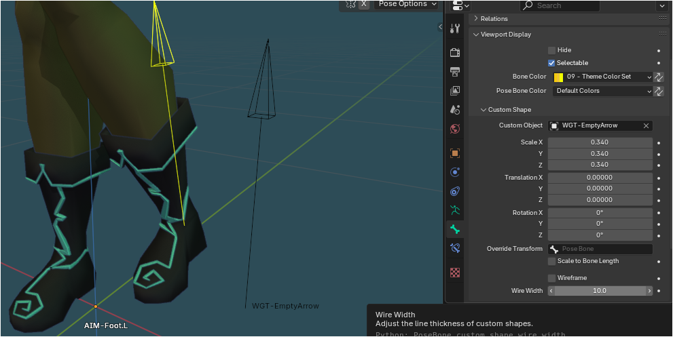
Task: Open the Bone properties tab
Action: [455, 229]
